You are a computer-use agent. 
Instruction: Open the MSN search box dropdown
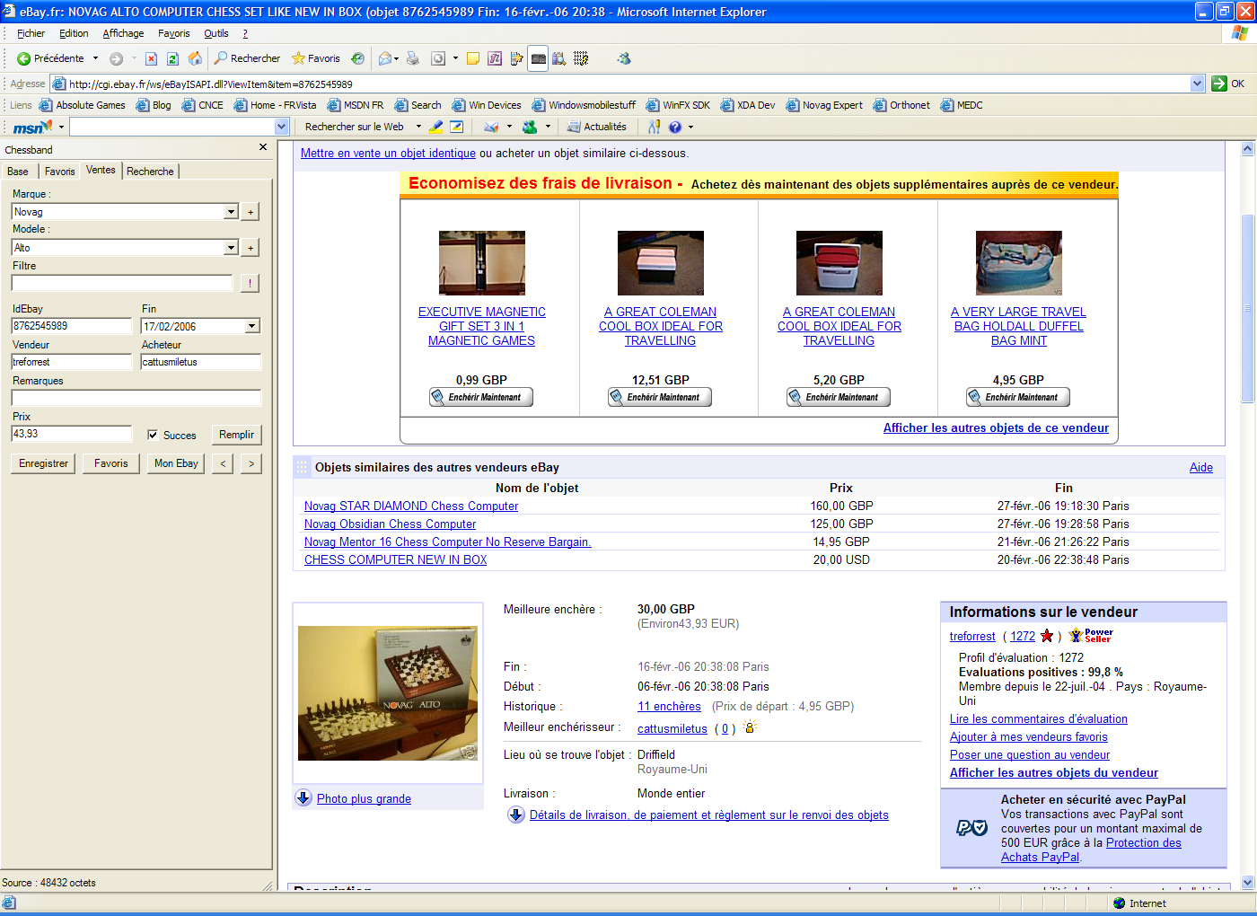pyautogui.click(x=281, y=128)
